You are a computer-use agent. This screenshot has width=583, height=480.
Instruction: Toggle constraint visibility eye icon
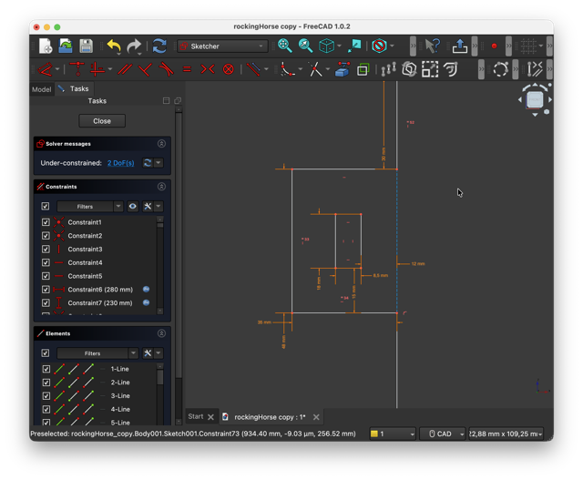(x=133, y=207)
